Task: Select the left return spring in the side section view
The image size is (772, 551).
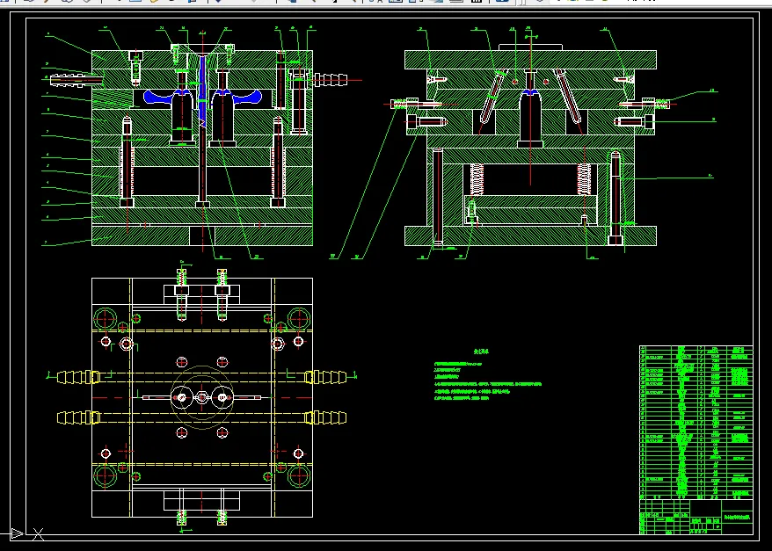Action: point(479,179)
